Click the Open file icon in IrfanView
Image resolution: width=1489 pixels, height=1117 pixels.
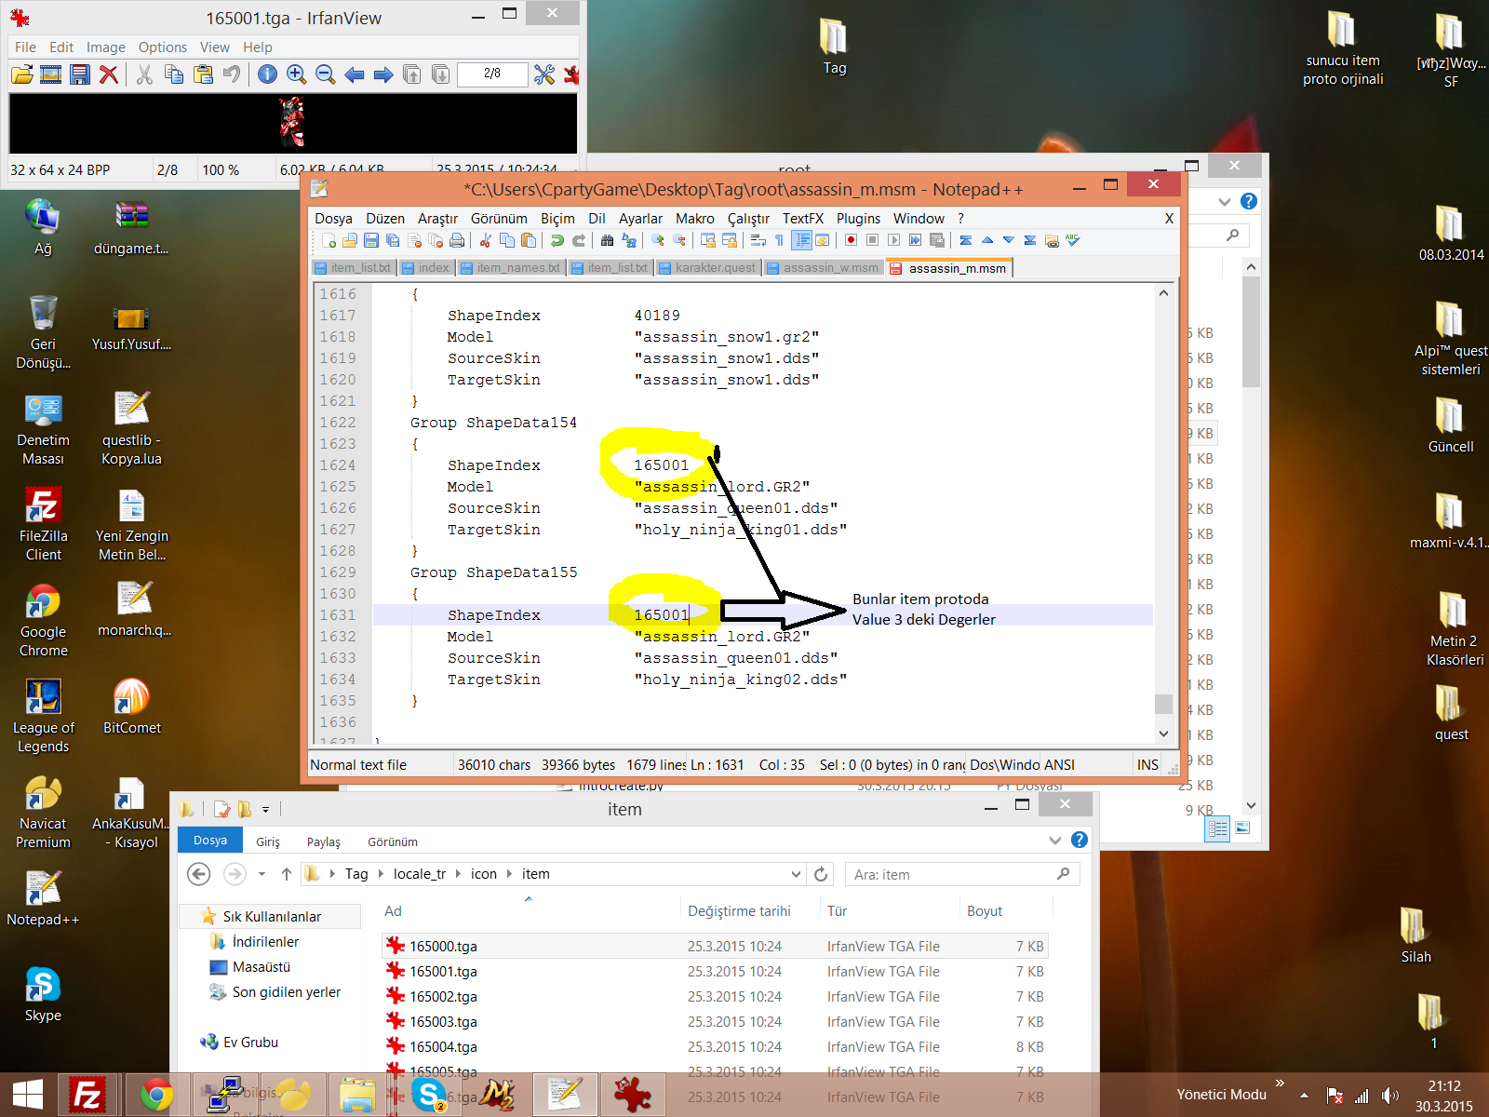pos(22,74)
